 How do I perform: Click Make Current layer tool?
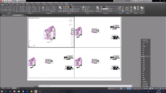(75, 9)
